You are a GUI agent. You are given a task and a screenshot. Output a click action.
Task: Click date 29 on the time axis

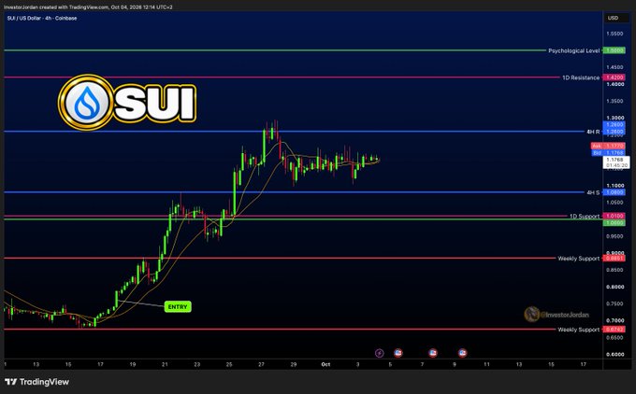(x=294, y=364)
